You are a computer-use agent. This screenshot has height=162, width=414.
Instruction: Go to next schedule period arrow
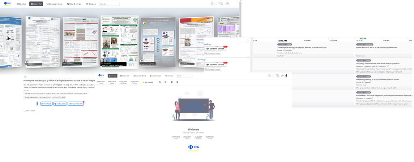[177, 82]
